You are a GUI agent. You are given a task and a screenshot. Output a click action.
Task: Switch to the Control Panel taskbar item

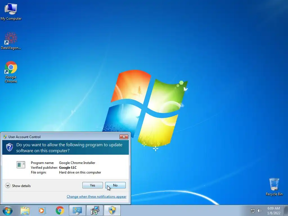tap(77, 210)
